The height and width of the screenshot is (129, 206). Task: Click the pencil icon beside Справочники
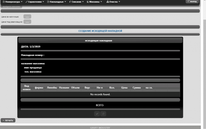click(26, 2)
